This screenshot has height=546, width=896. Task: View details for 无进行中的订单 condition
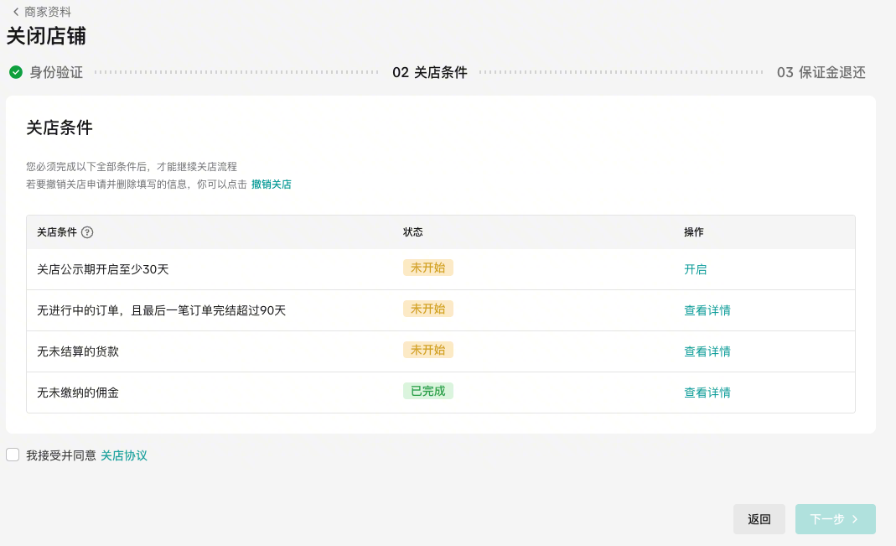tap(707, 310)
